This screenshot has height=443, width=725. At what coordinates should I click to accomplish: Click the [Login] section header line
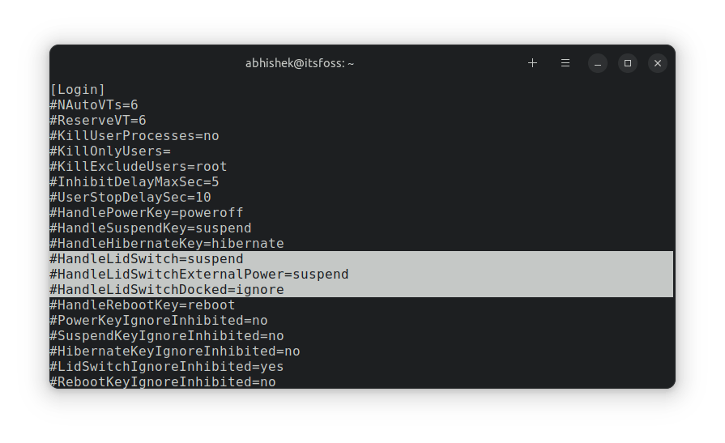tap(78, 89)
